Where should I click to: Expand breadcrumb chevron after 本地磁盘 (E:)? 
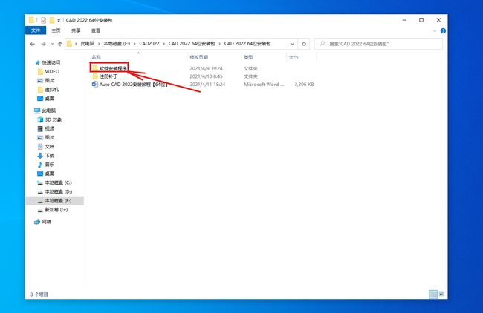pyautogui.click(x=134, y=44)
